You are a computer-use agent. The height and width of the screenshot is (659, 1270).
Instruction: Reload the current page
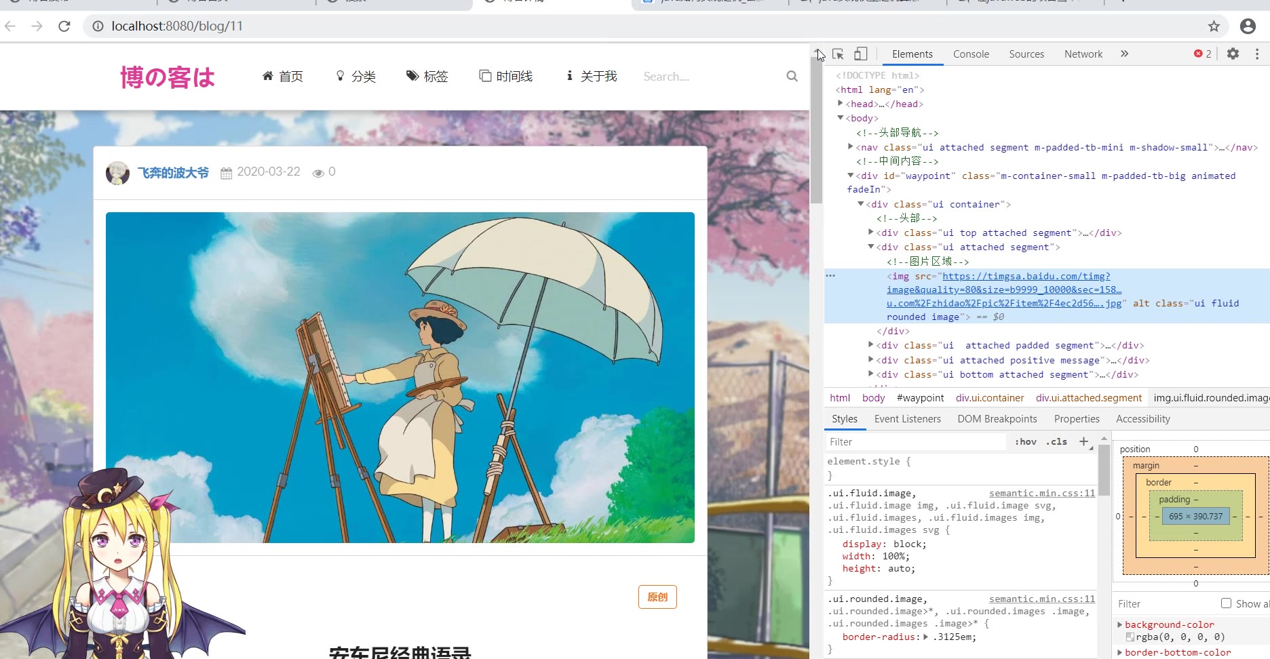click(64, 26)
